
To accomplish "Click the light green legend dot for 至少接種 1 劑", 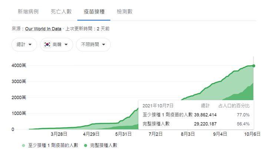I will tap(23, 146).
